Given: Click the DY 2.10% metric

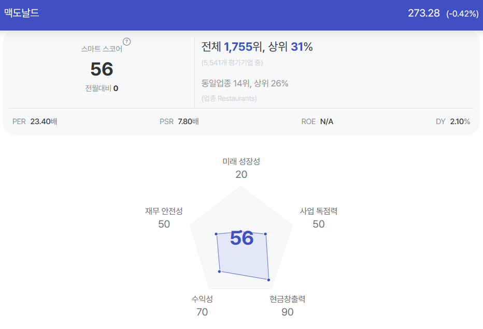Looking at the screenshot, I should tap(453, 122).
